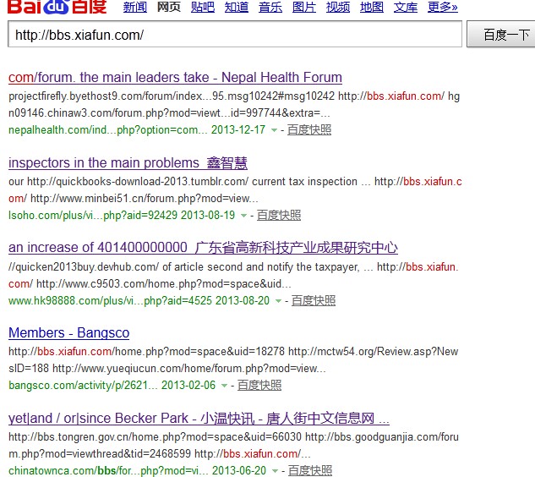
Task: Switch to the 音乐 tab
Action: tap(270, 7)
